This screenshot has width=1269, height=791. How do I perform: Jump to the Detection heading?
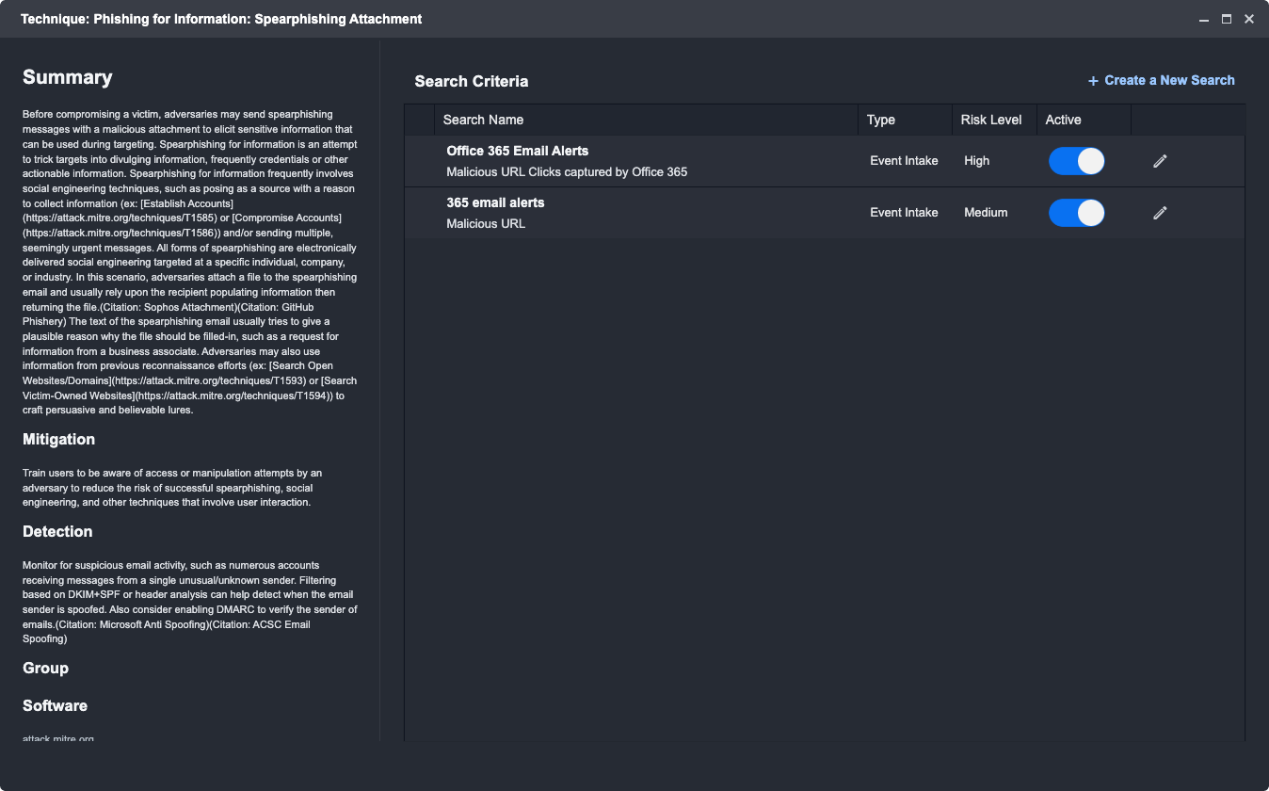pyautogui.click(x=57, y=531)
